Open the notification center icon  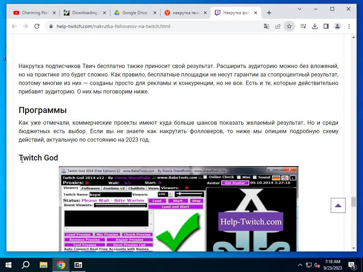click(352, 265)
